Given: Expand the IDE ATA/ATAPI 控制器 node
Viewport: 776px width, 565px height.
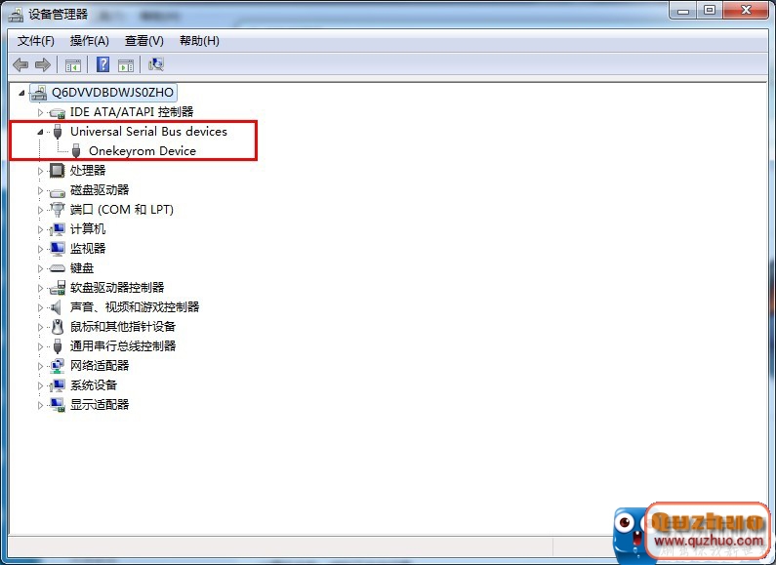Looking at the screenshot, I should 40,113.
